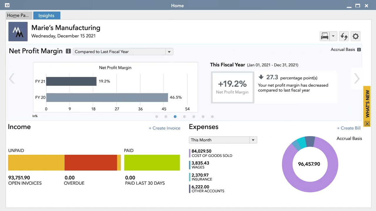Dismiss the What's New flag with its X

click(x=367, y=124)
